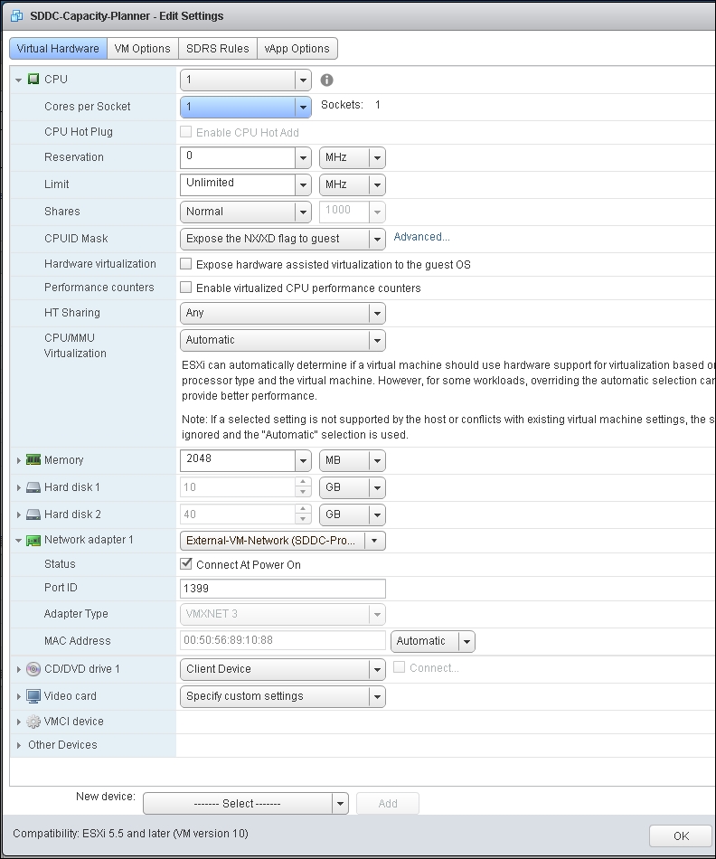Image resolution: width=716 pixels, height=859 pixels.
Task: Expand Video card settings
Action: pos(19,697)
